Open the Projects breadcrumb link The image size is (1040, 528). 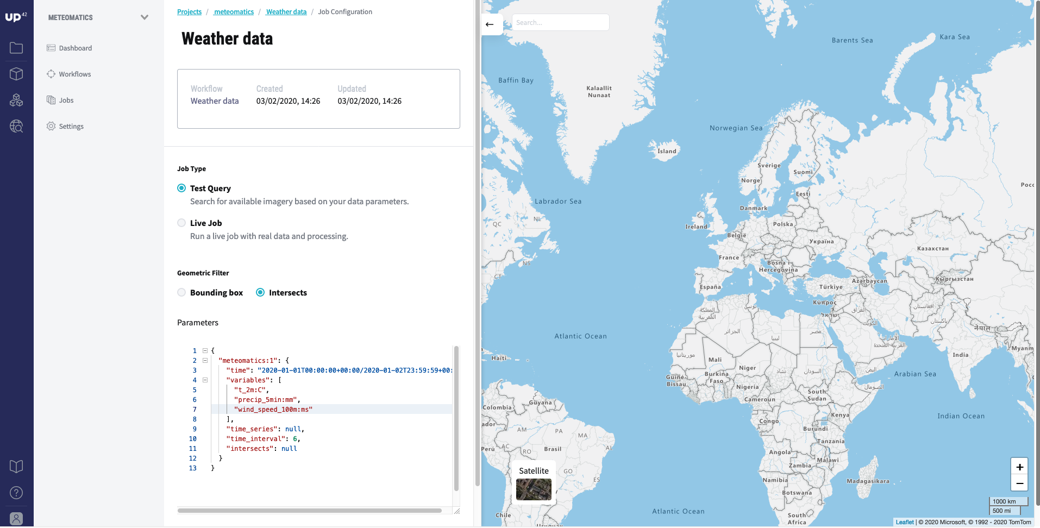tap(189, 11)
